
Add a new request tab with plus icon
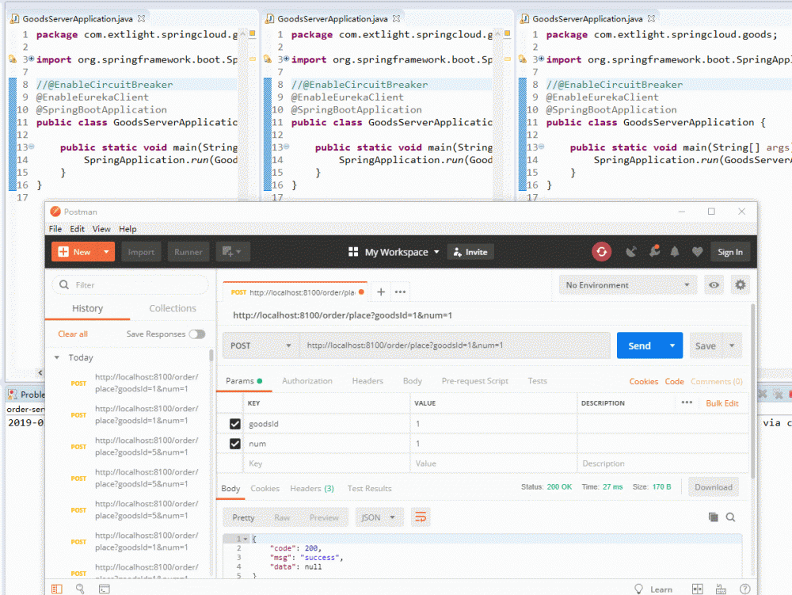point(381,292)
